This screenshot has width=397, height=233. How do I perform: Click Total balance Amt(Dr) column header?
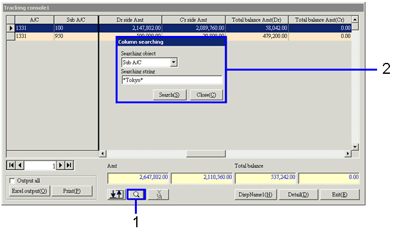pyautogui.click(x=257, y=20)
